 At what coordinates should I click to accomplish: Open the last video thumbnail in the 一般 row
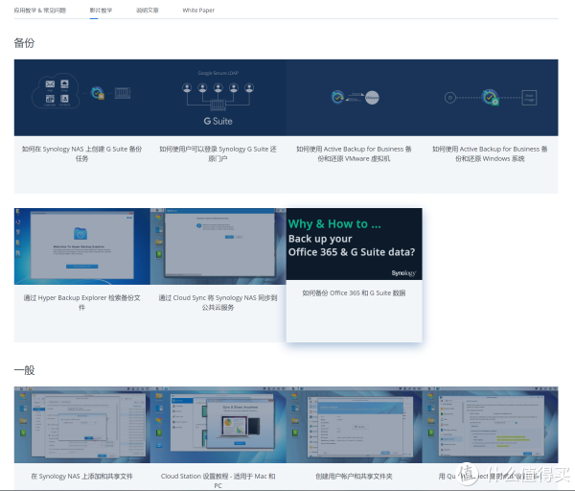[491, 425]
